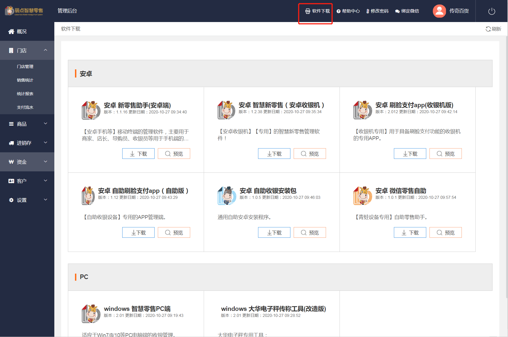The height and width of the screenshot is (337, 508).
Task: Preview 安卓 智慧新零售（安卓收银机）
Action: point(310,154)
